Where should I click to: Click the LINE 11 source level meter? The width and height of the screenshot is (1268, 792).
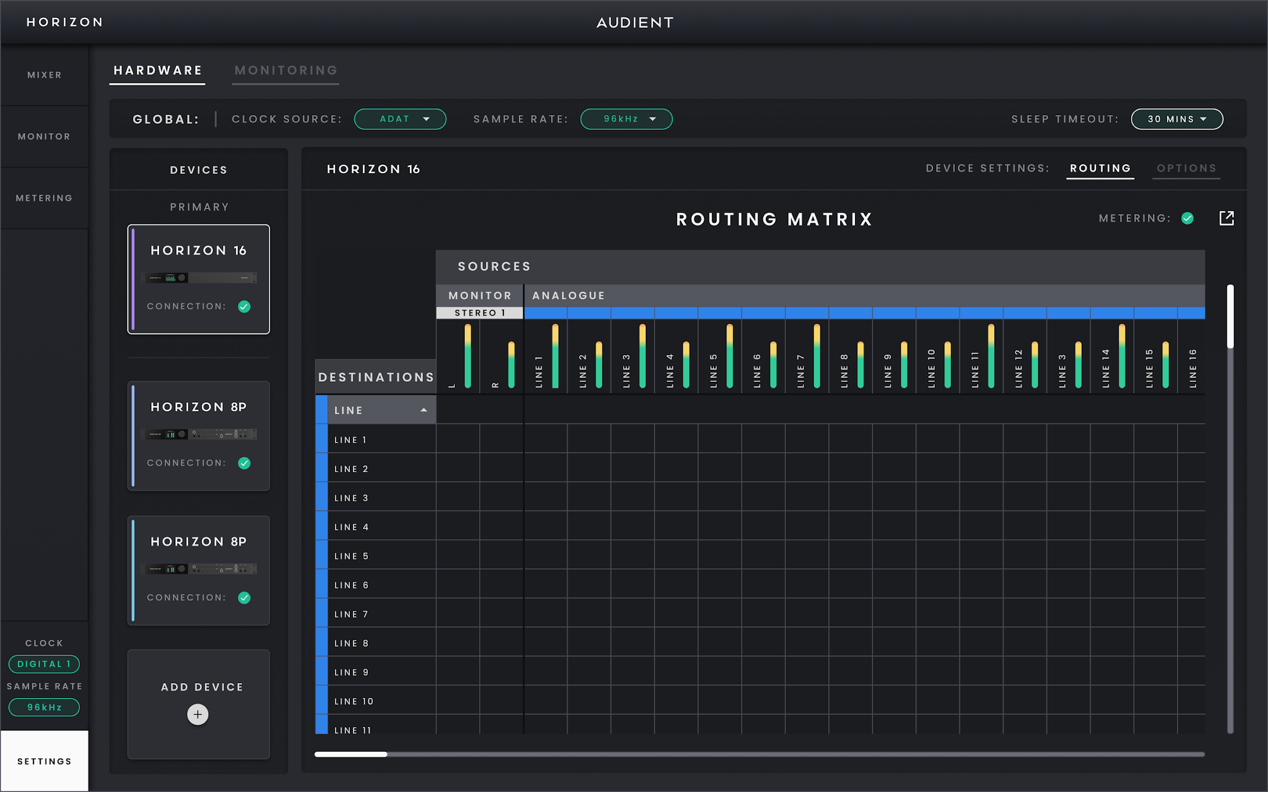tap(991, 356)
